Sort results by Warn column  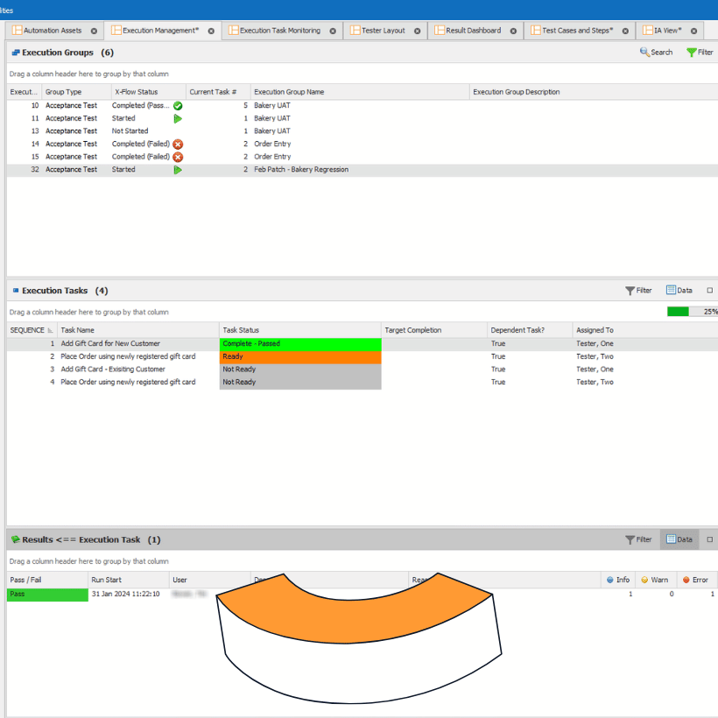coord(656,581)
